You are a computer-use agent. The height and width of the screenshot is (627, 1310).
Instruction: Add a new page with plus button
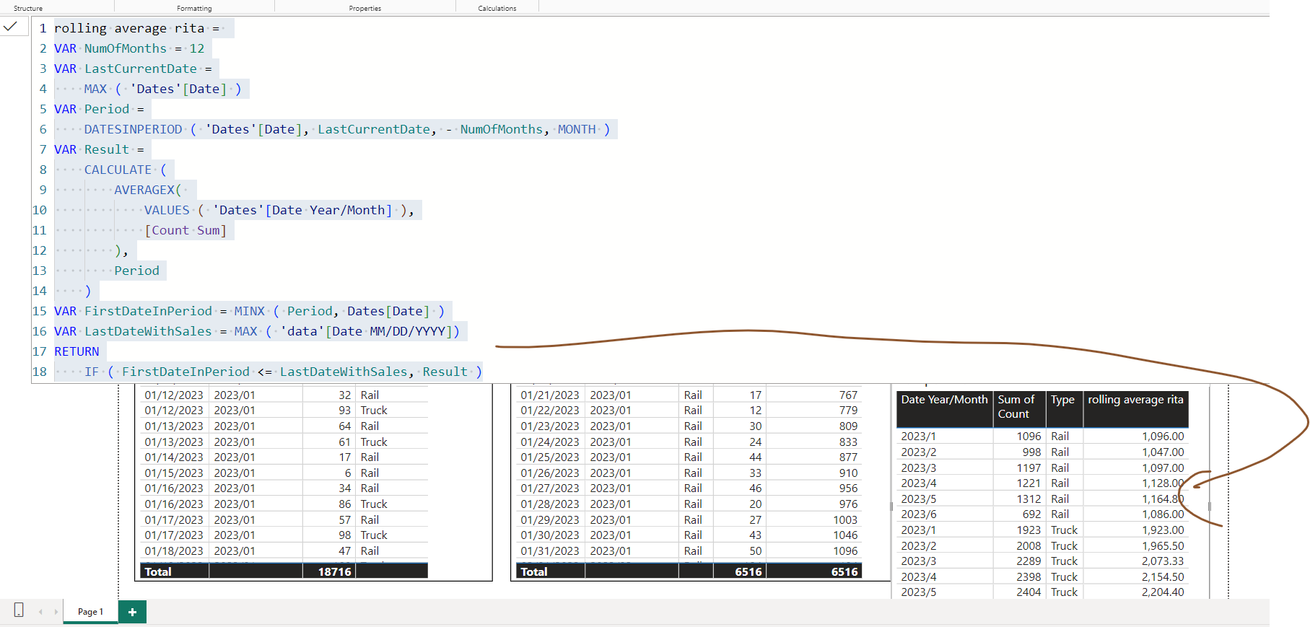132,612
